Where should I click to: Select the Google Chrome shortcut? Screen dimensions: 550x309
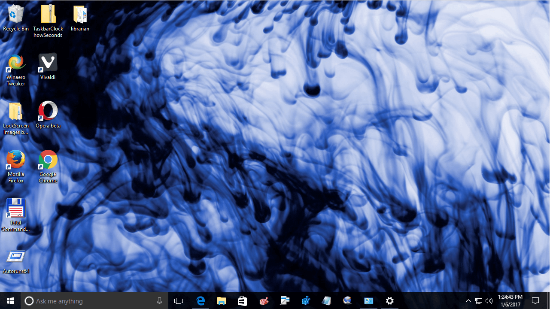tap(48, 167)
